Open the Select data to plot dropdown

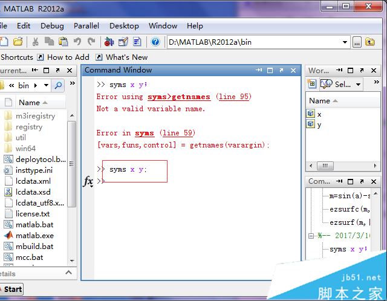point(341,85)
